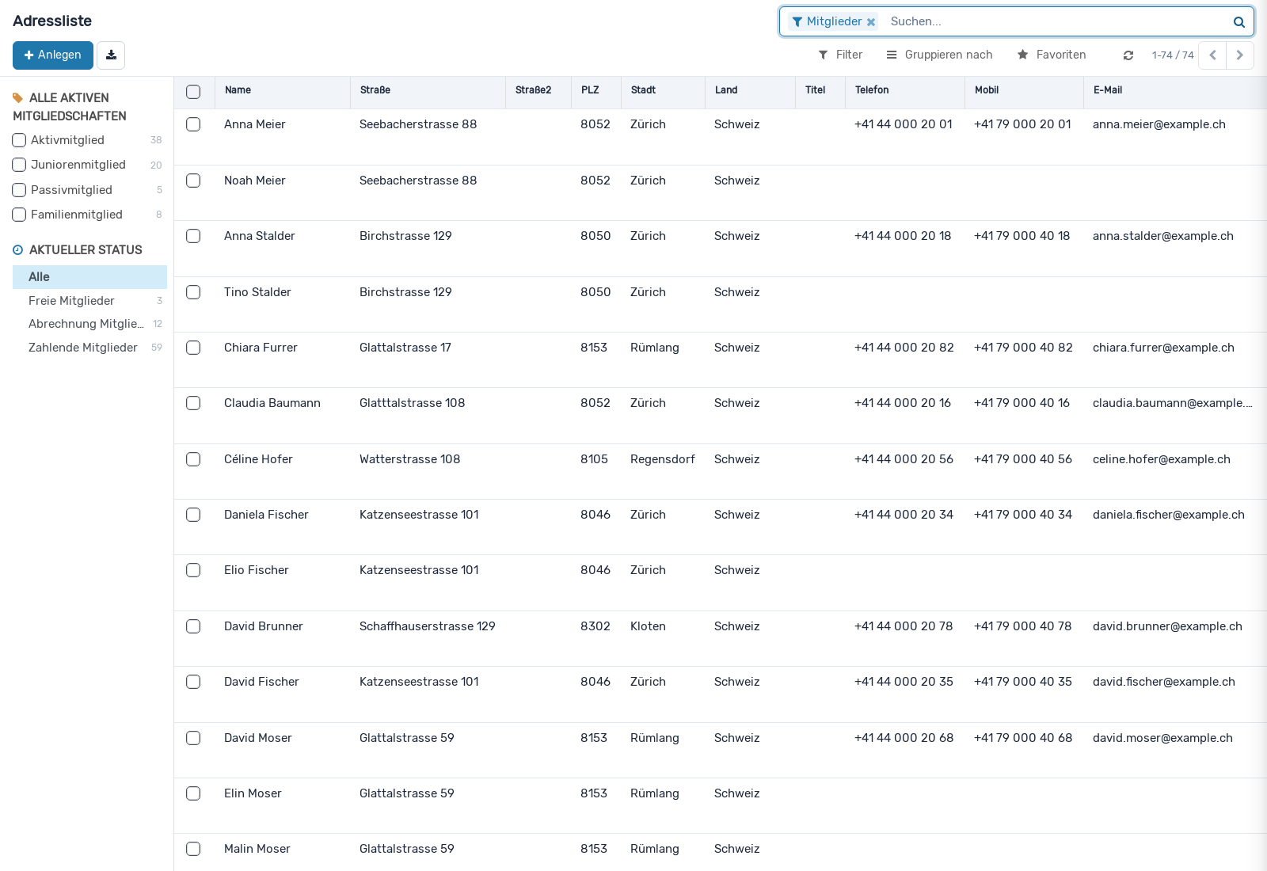The height and width of the screenshot is (871, 1267).
Task: Refresh the list with reload icon
Action: (1128, 55)
